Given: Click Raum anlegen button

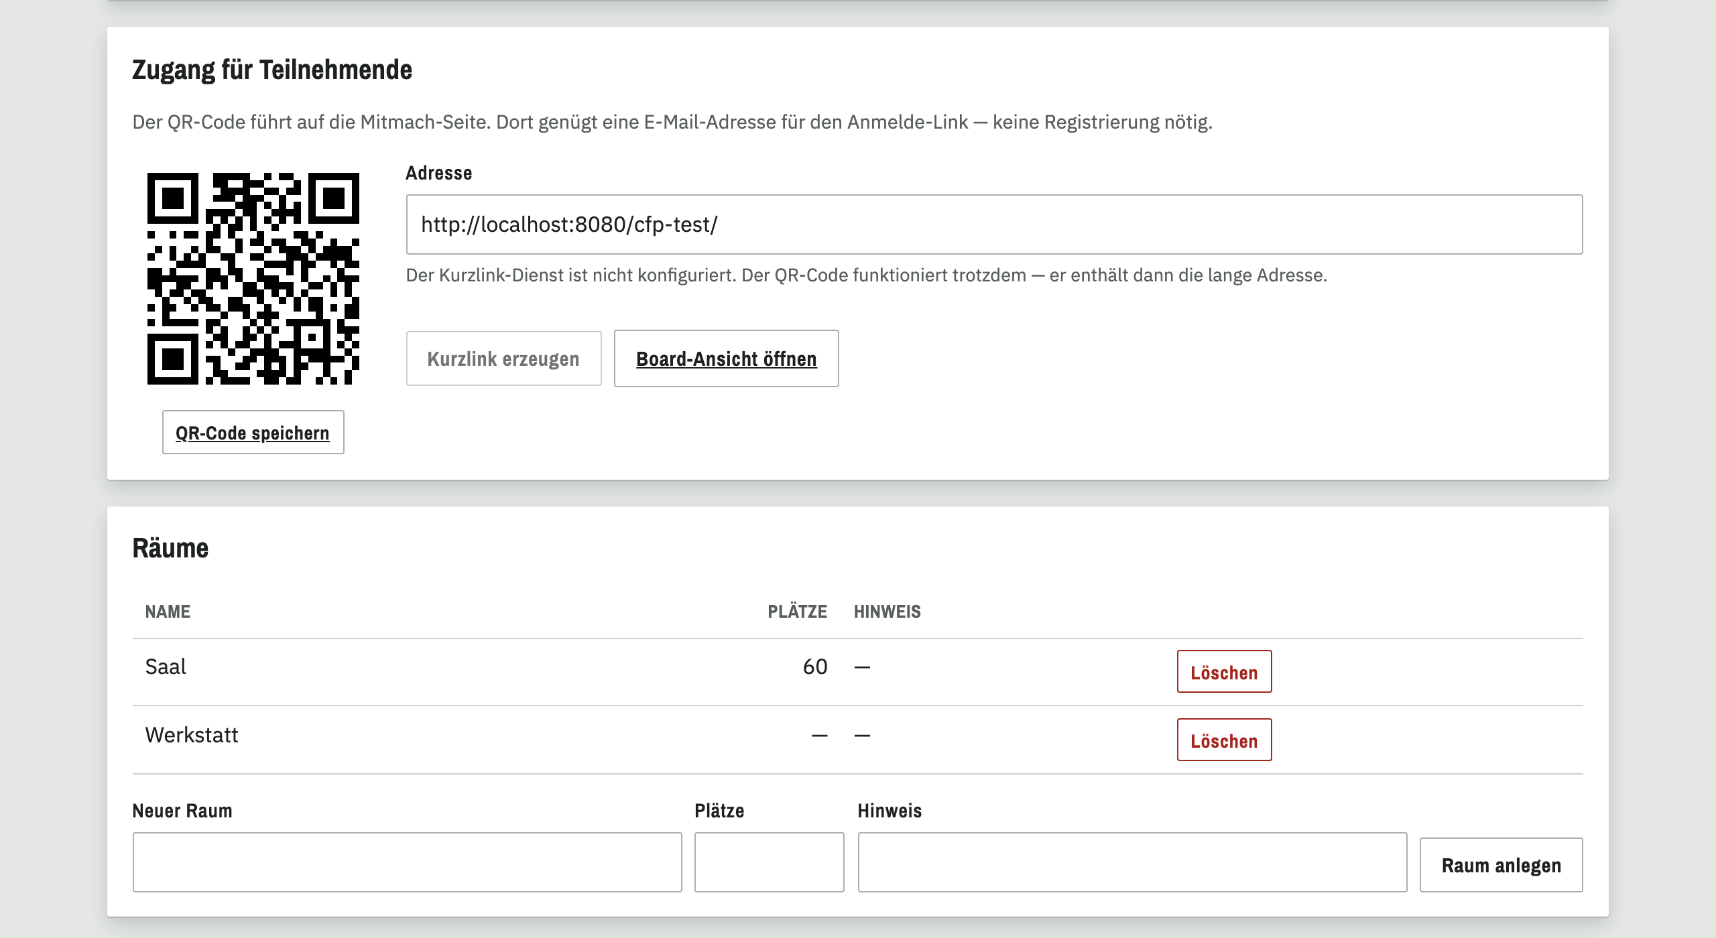Looking at the screenshot, I should coord(1501,865).
